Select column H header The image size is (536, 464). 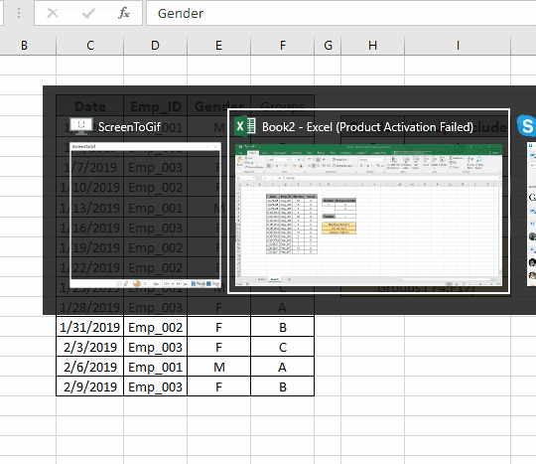(372, 45)
